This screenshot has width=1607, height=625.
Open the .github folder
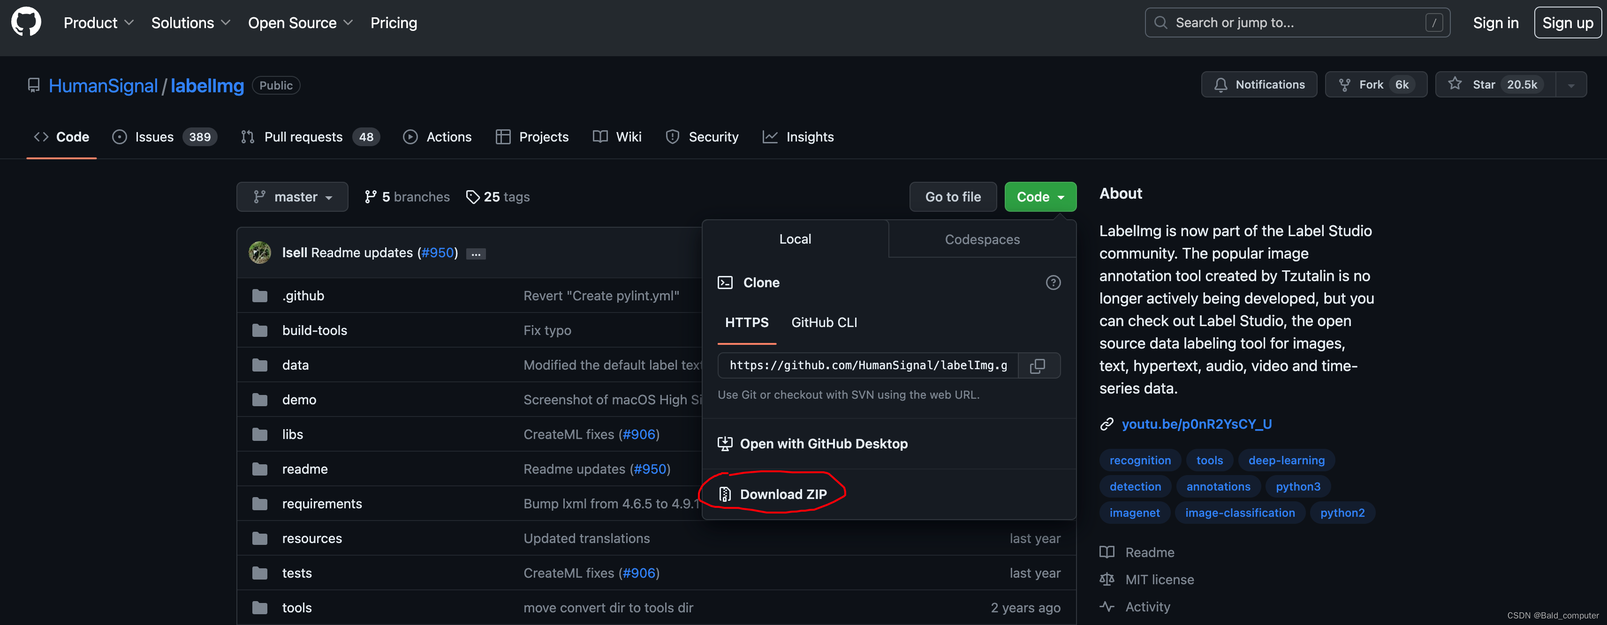coord(303,295)
